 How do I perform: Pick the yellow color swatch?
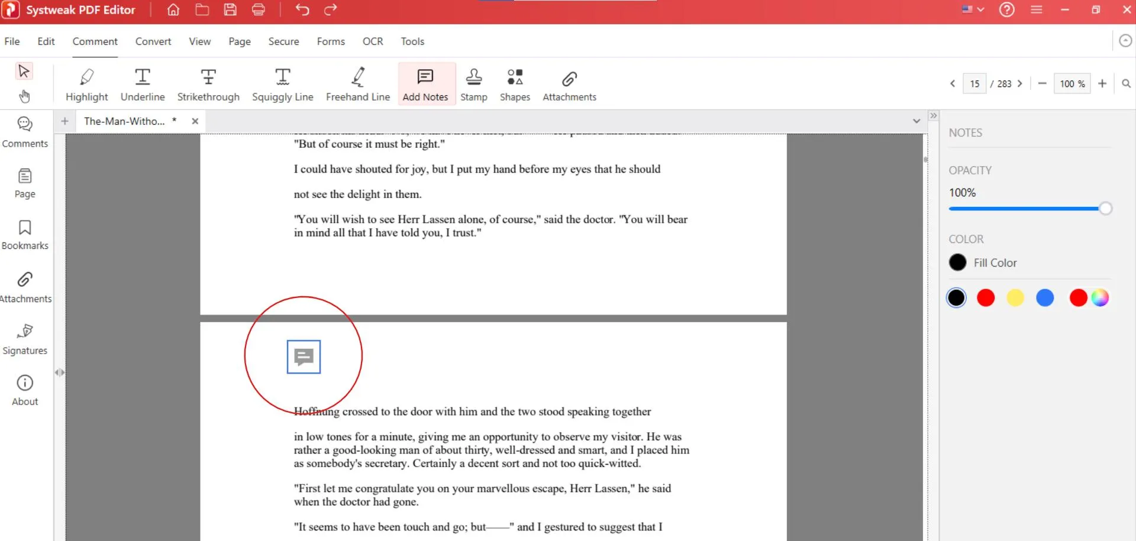point(1015,298)
